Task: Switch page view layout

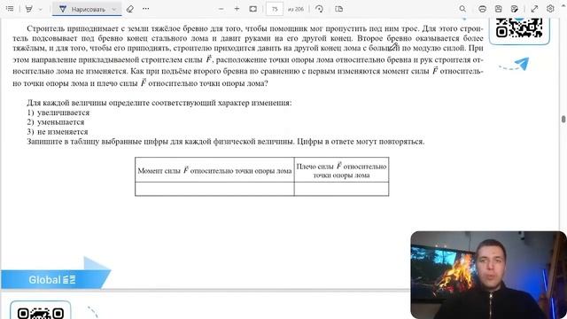Action: [338, 9]
